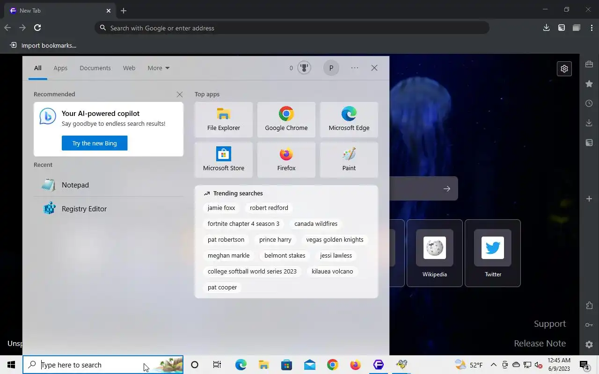The image size is (599, 374).
Task: Expand the More dropdown in search tabs
Action: pyautogui.click(x=159, y=68)
